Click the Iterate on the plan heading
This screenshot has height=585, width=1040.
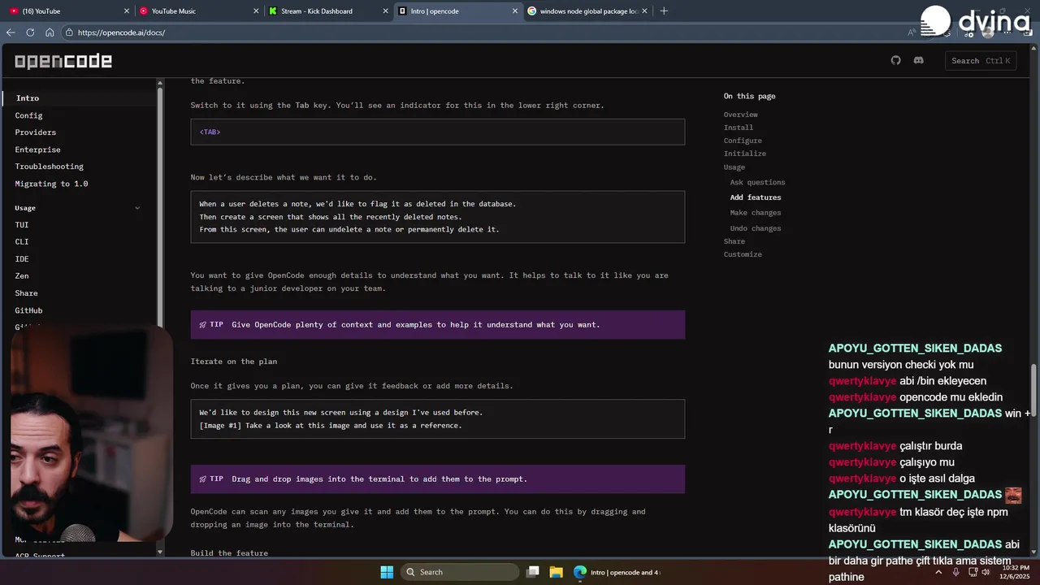[x=233, y=362]
